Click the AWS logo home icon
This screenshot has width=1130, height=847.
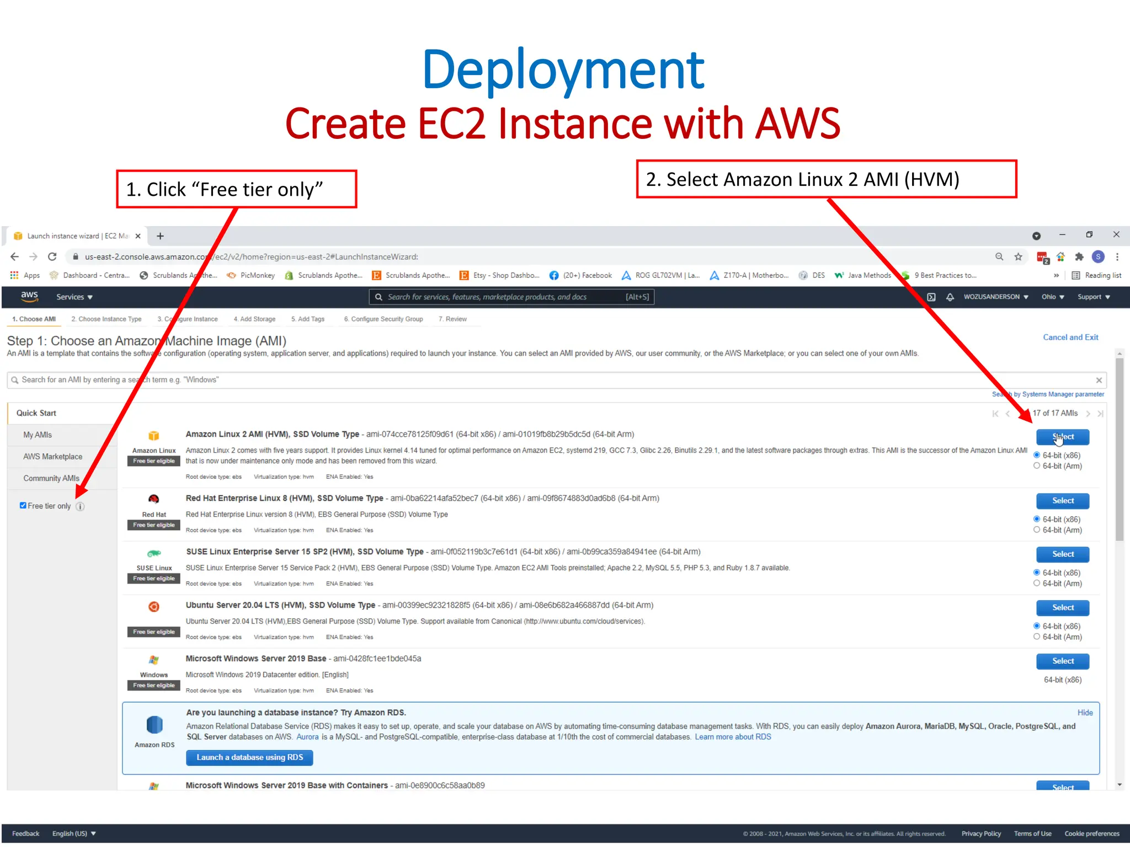tap(29, 296)
